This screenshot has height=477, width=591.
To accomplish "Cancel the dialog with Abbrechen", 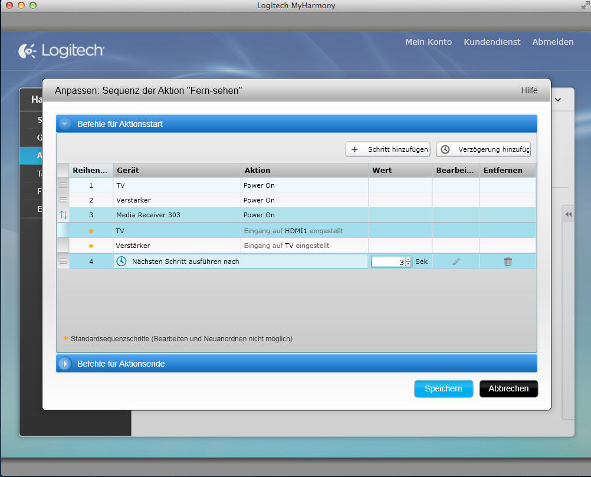I will [x=508, y=388].
